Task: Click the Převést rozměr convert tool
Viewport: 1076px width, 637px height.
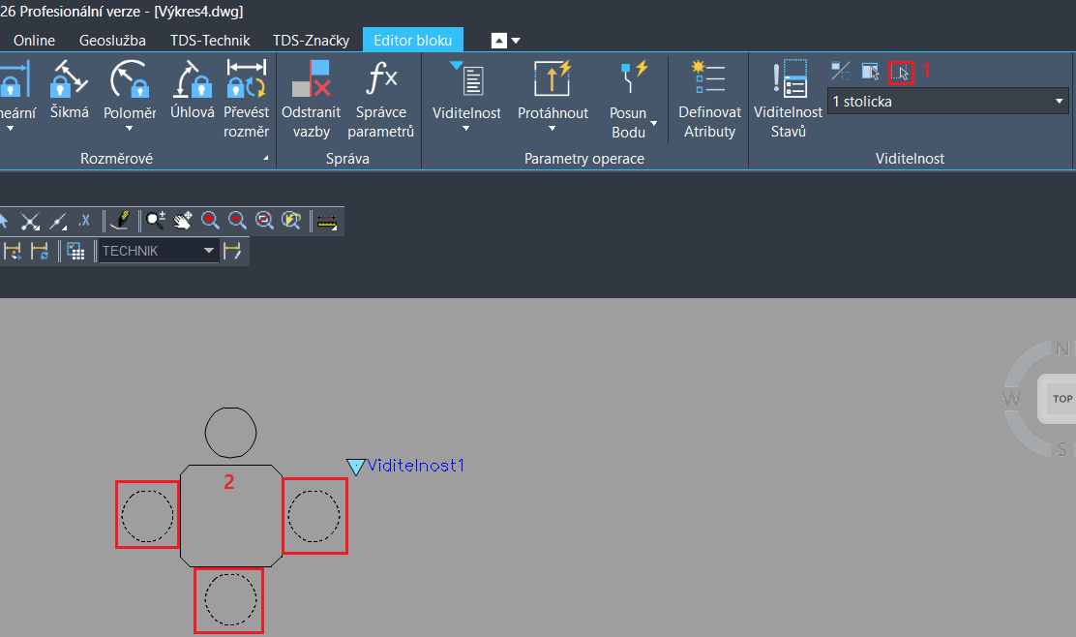Action: tap(246, 79)
